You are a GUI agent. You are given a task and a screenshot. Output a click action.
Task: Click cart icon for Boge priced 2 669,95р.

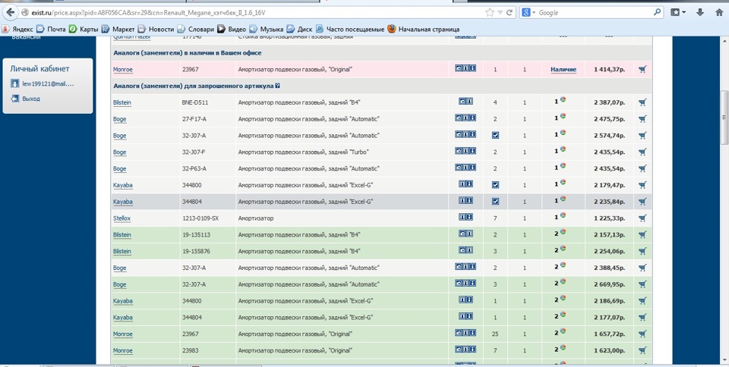pos(642,284)
